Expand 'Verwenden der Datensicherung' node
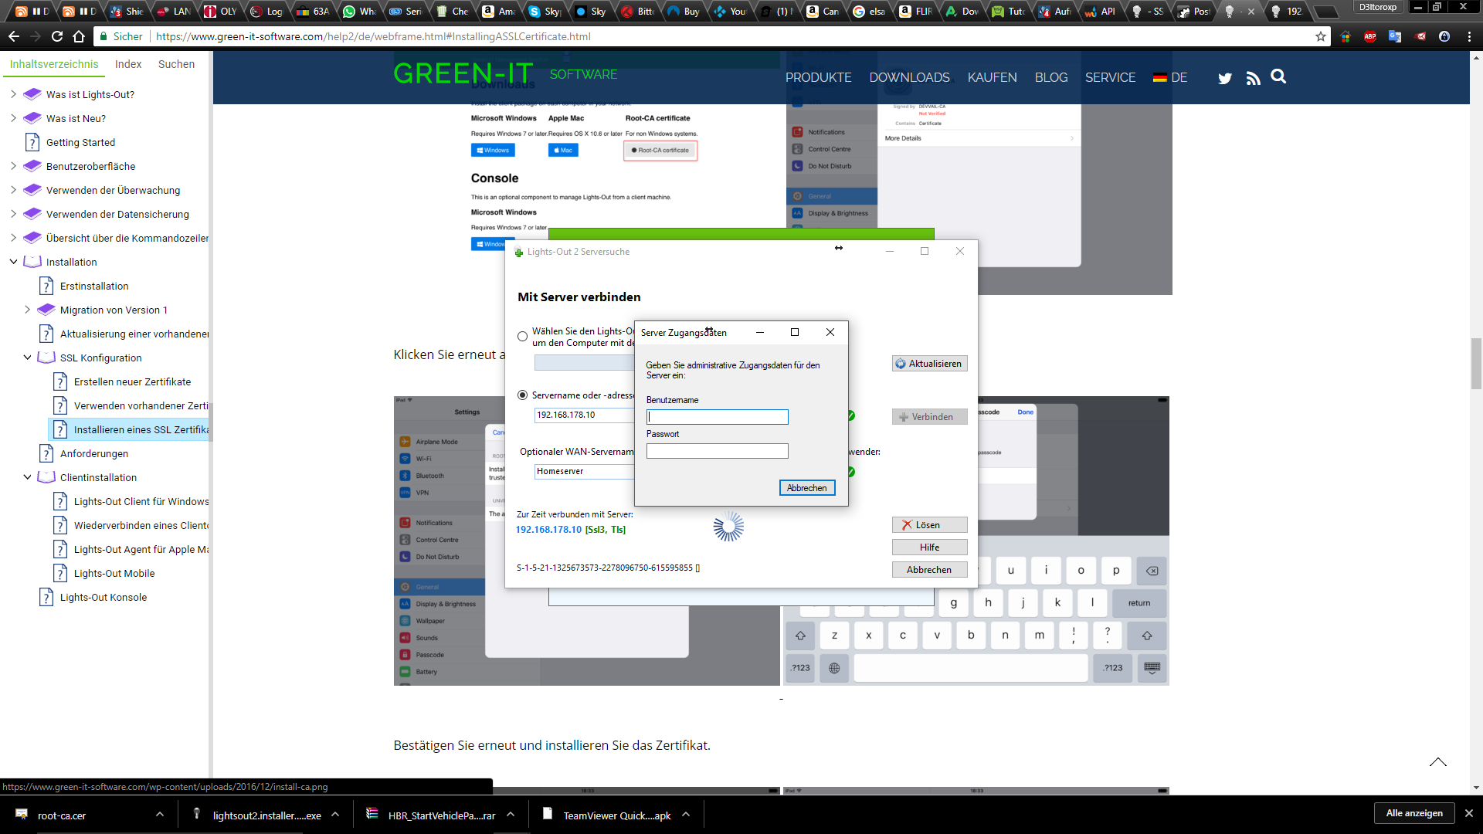Image resolution: width=1483 pixels, height=834 pixels. pyautogui.click(x=13, y=214)
